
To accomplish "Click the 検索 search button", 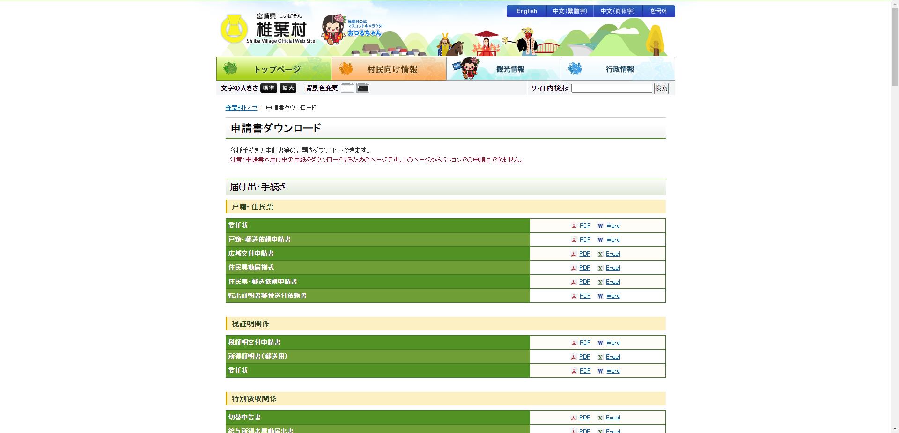I will [x=661, y=88].
